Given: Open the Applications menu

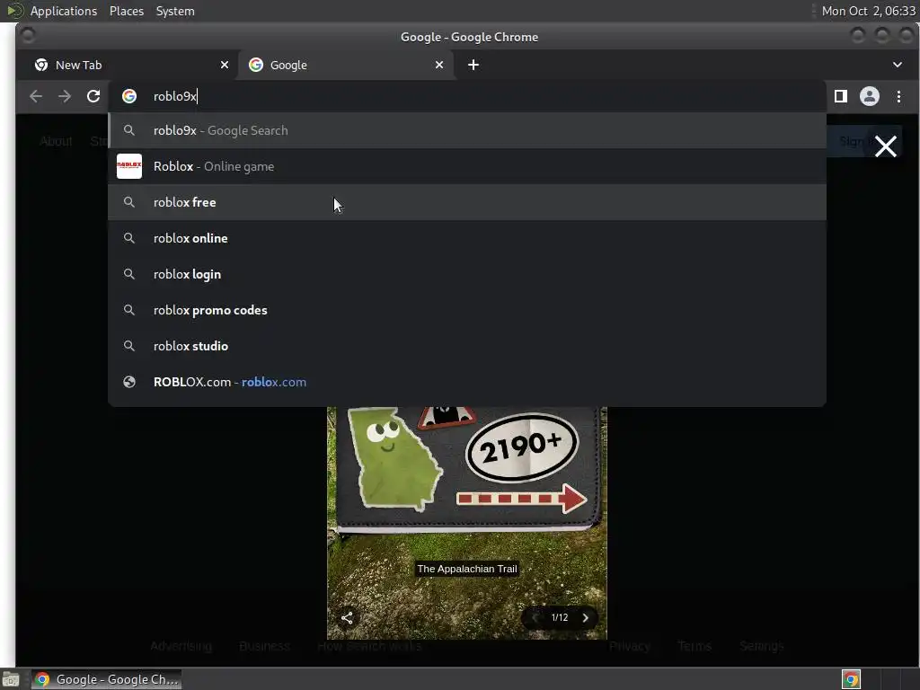Looking at the screenshot, I should coord(64,11).
